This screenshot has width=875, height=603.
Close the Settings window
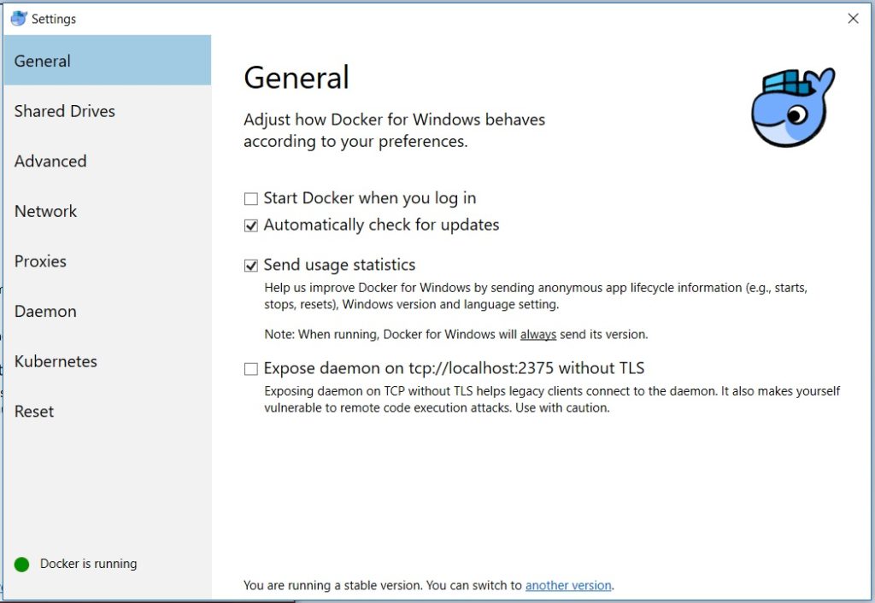pyautogui.click(x=853, y=19)
